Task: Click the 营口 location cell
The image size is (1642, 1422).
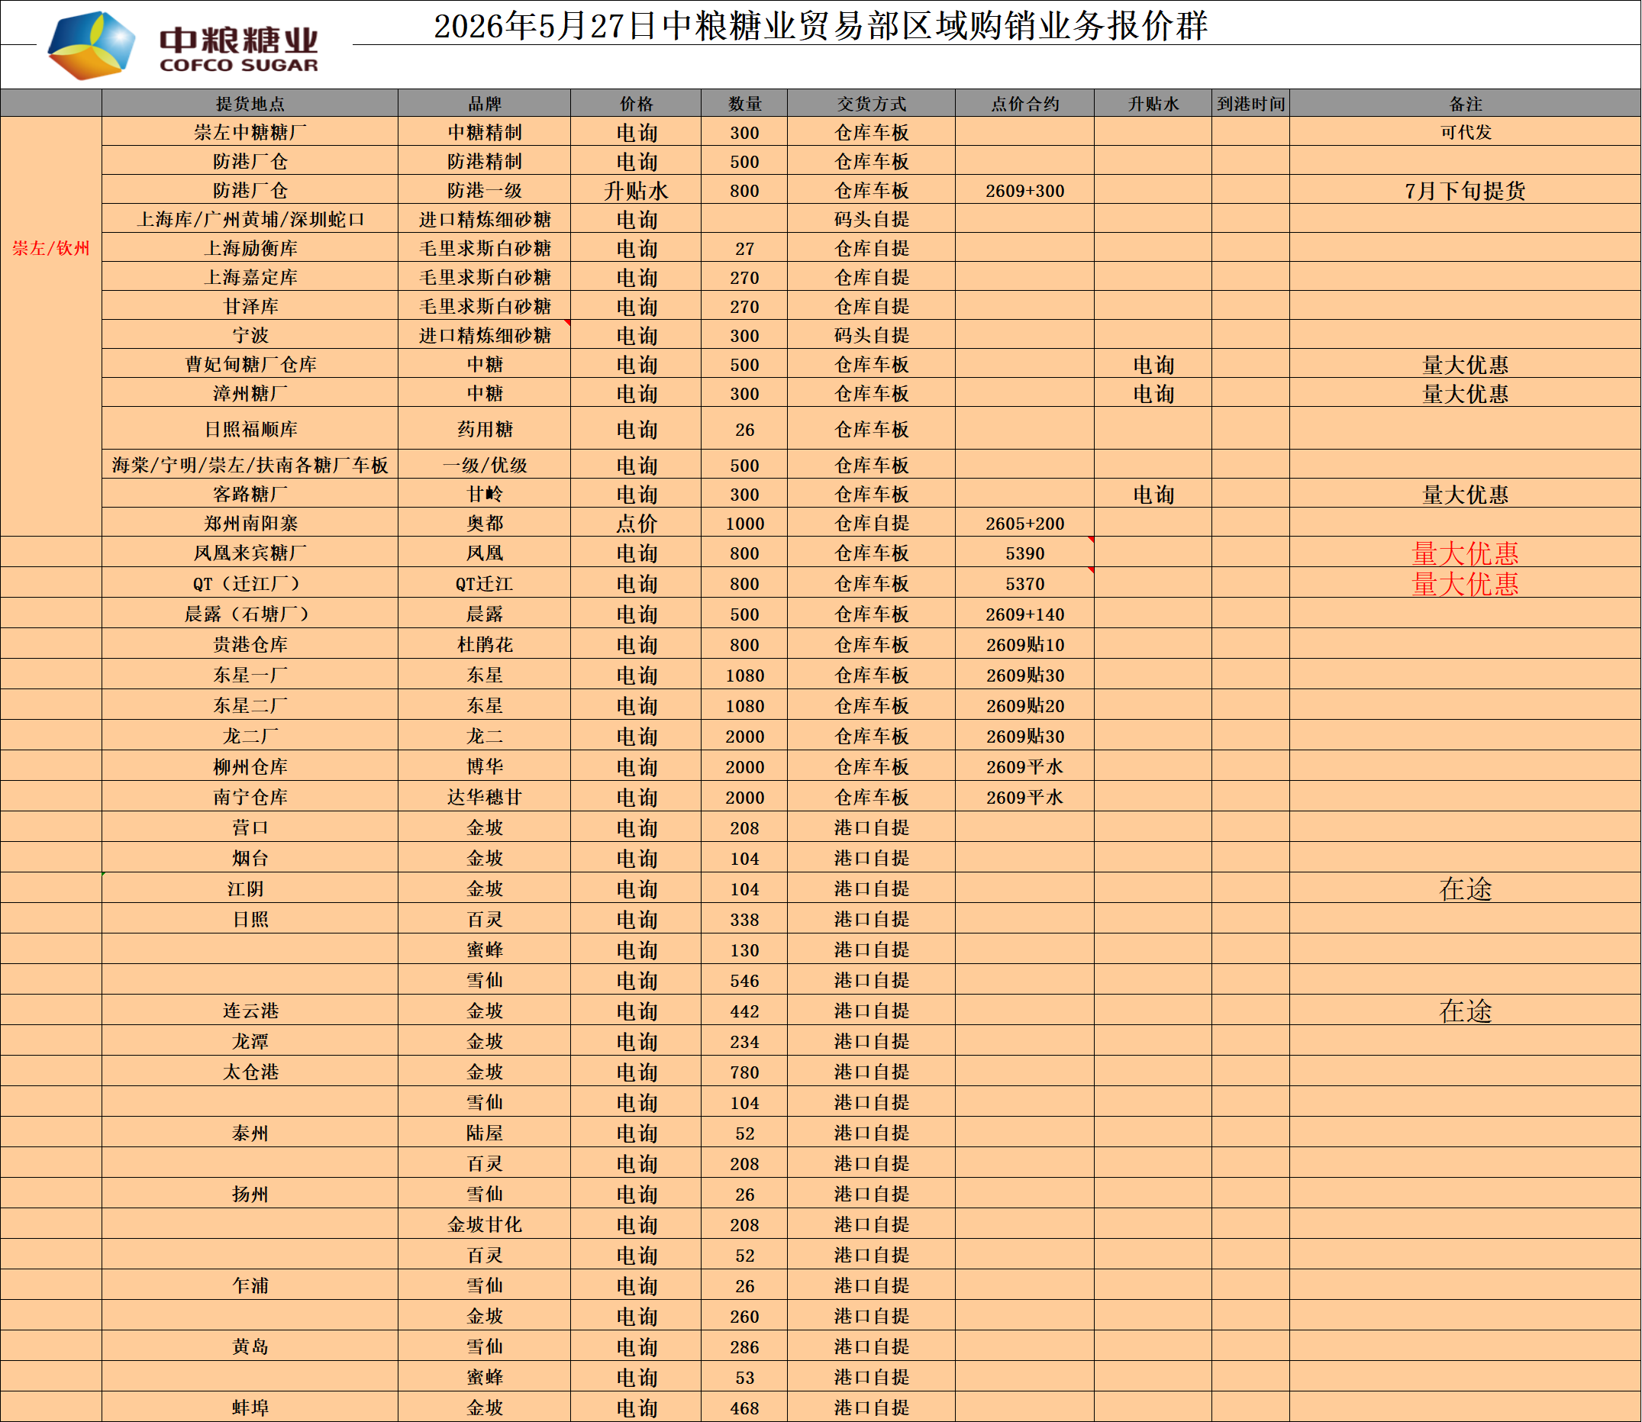Action: click(250, 827)
